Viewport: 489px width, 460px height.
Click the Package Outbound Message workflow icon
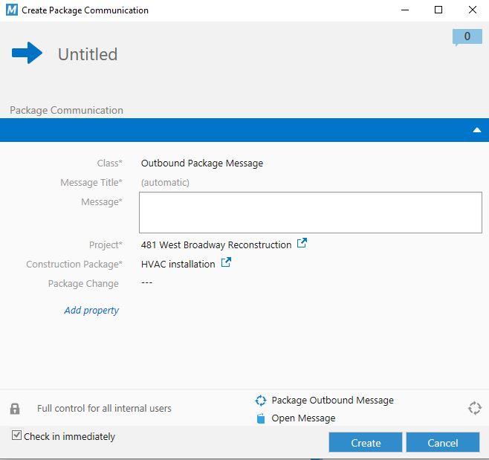tap(261, 401)
